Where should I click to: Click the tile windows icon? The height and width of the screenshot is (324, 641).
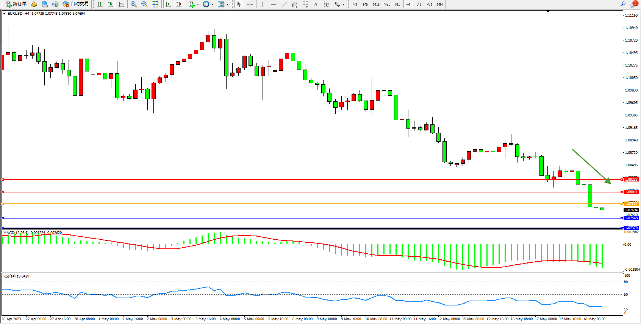[x=155, y=4]
